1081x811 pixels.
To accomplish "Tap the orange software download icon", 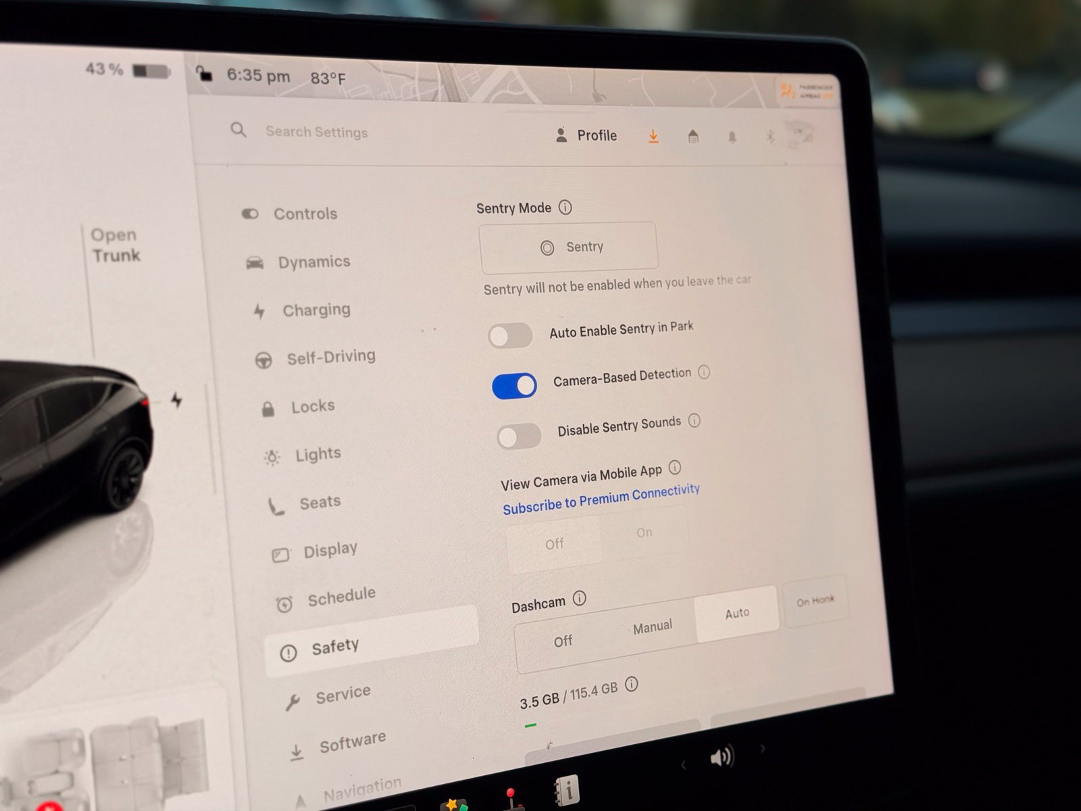I will [653, 137].
